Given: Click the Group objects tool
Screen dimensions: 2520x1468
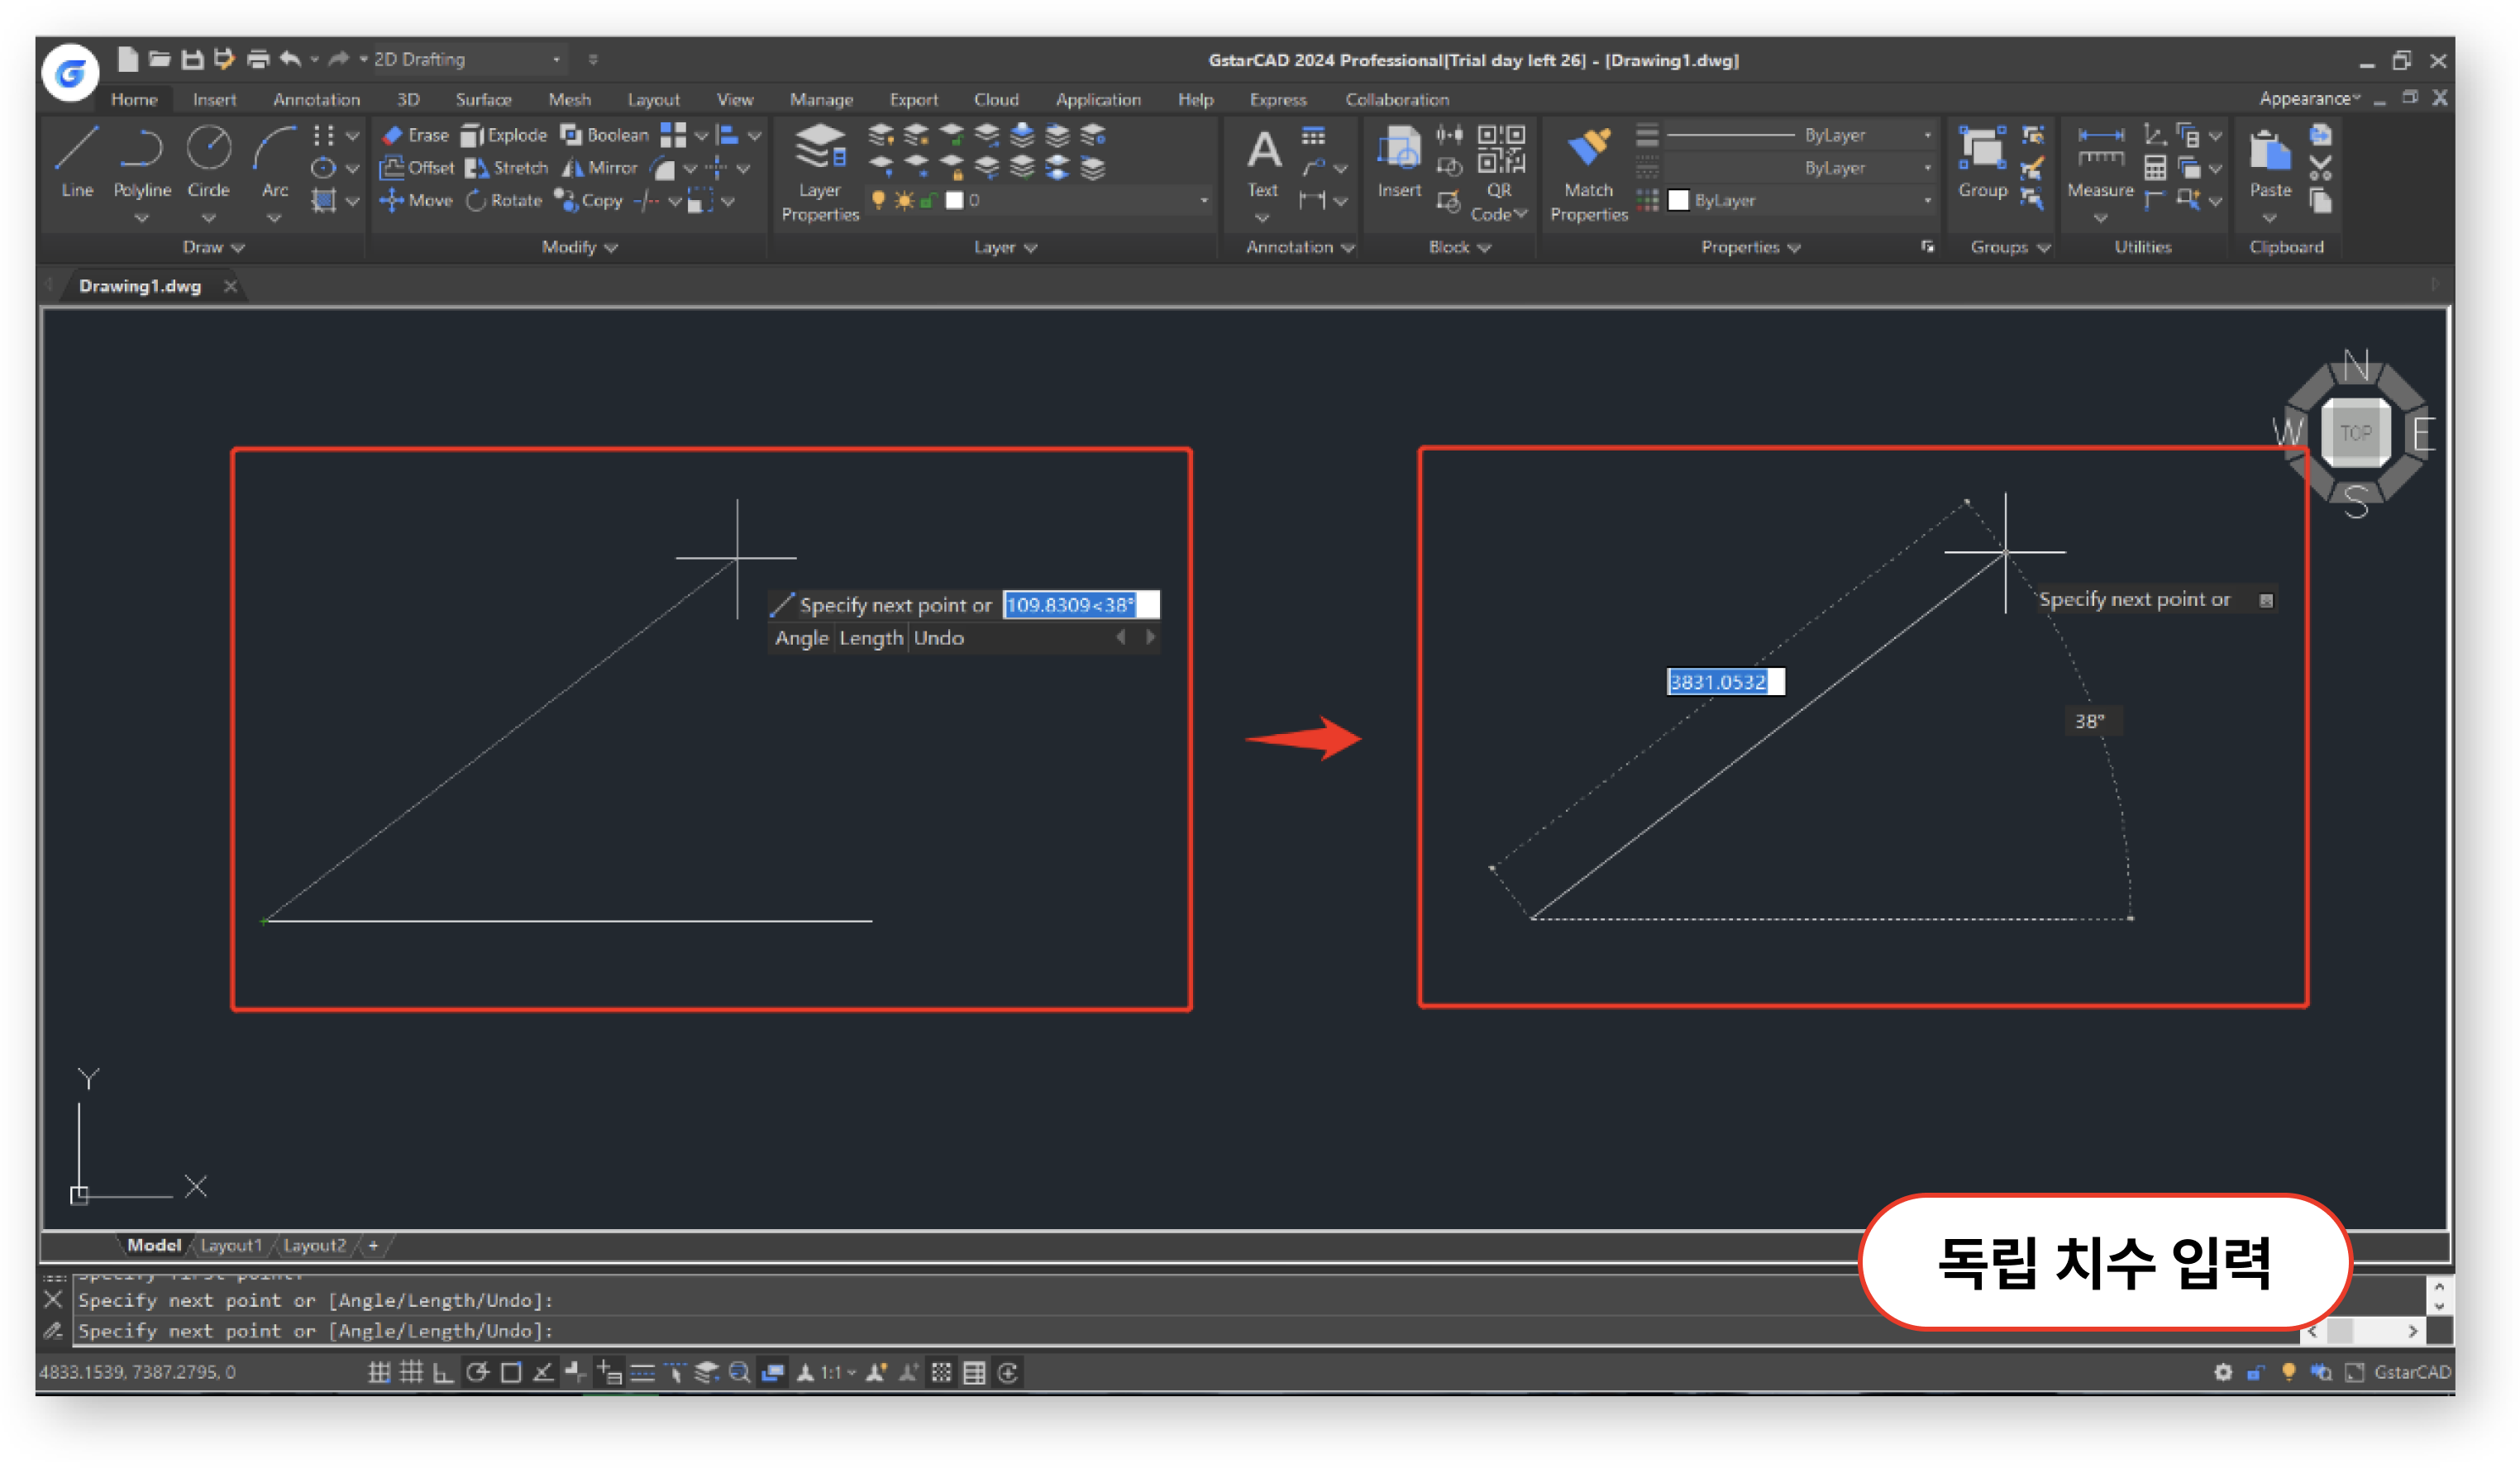Looking at the screenshot, I should 1982,162.
